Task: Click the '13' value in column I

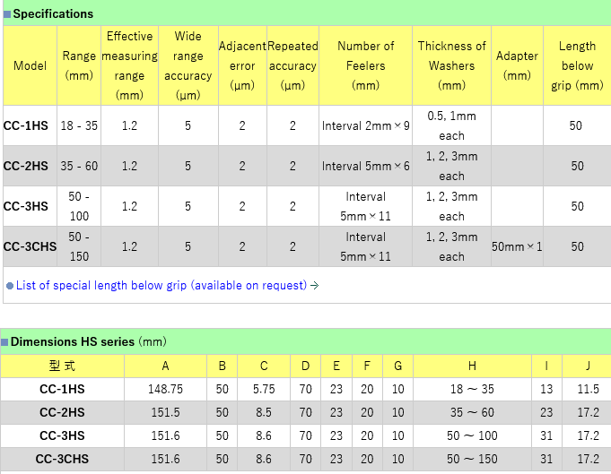Action: (546, 389)
